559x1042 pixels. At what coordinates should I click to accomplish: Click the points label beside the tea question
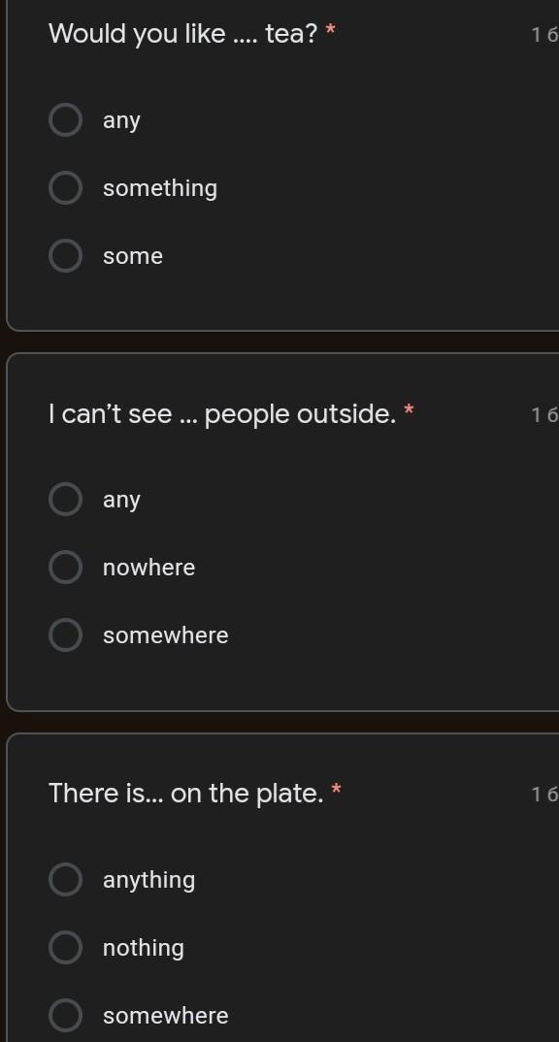click(x=545, y=35)
